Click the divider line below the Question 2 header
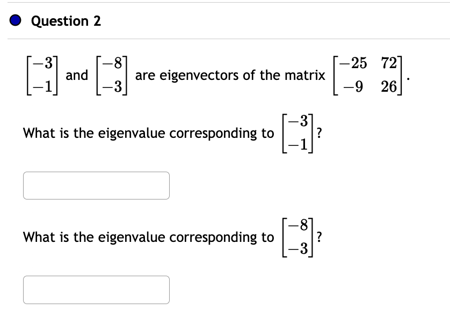The height and width of the screenshot is (310, 450). (x=225, y=38)
